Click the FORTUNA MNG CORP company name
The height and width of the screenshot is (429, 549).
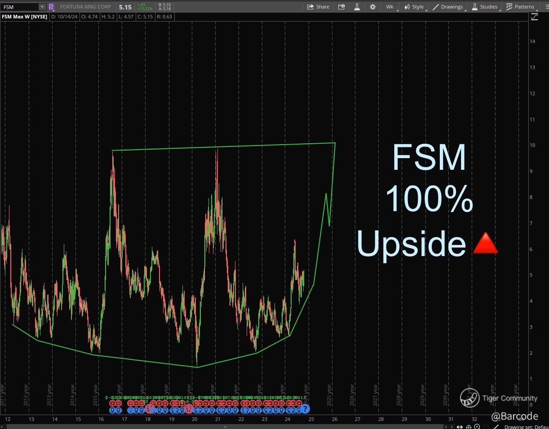(x=86, y=7)
